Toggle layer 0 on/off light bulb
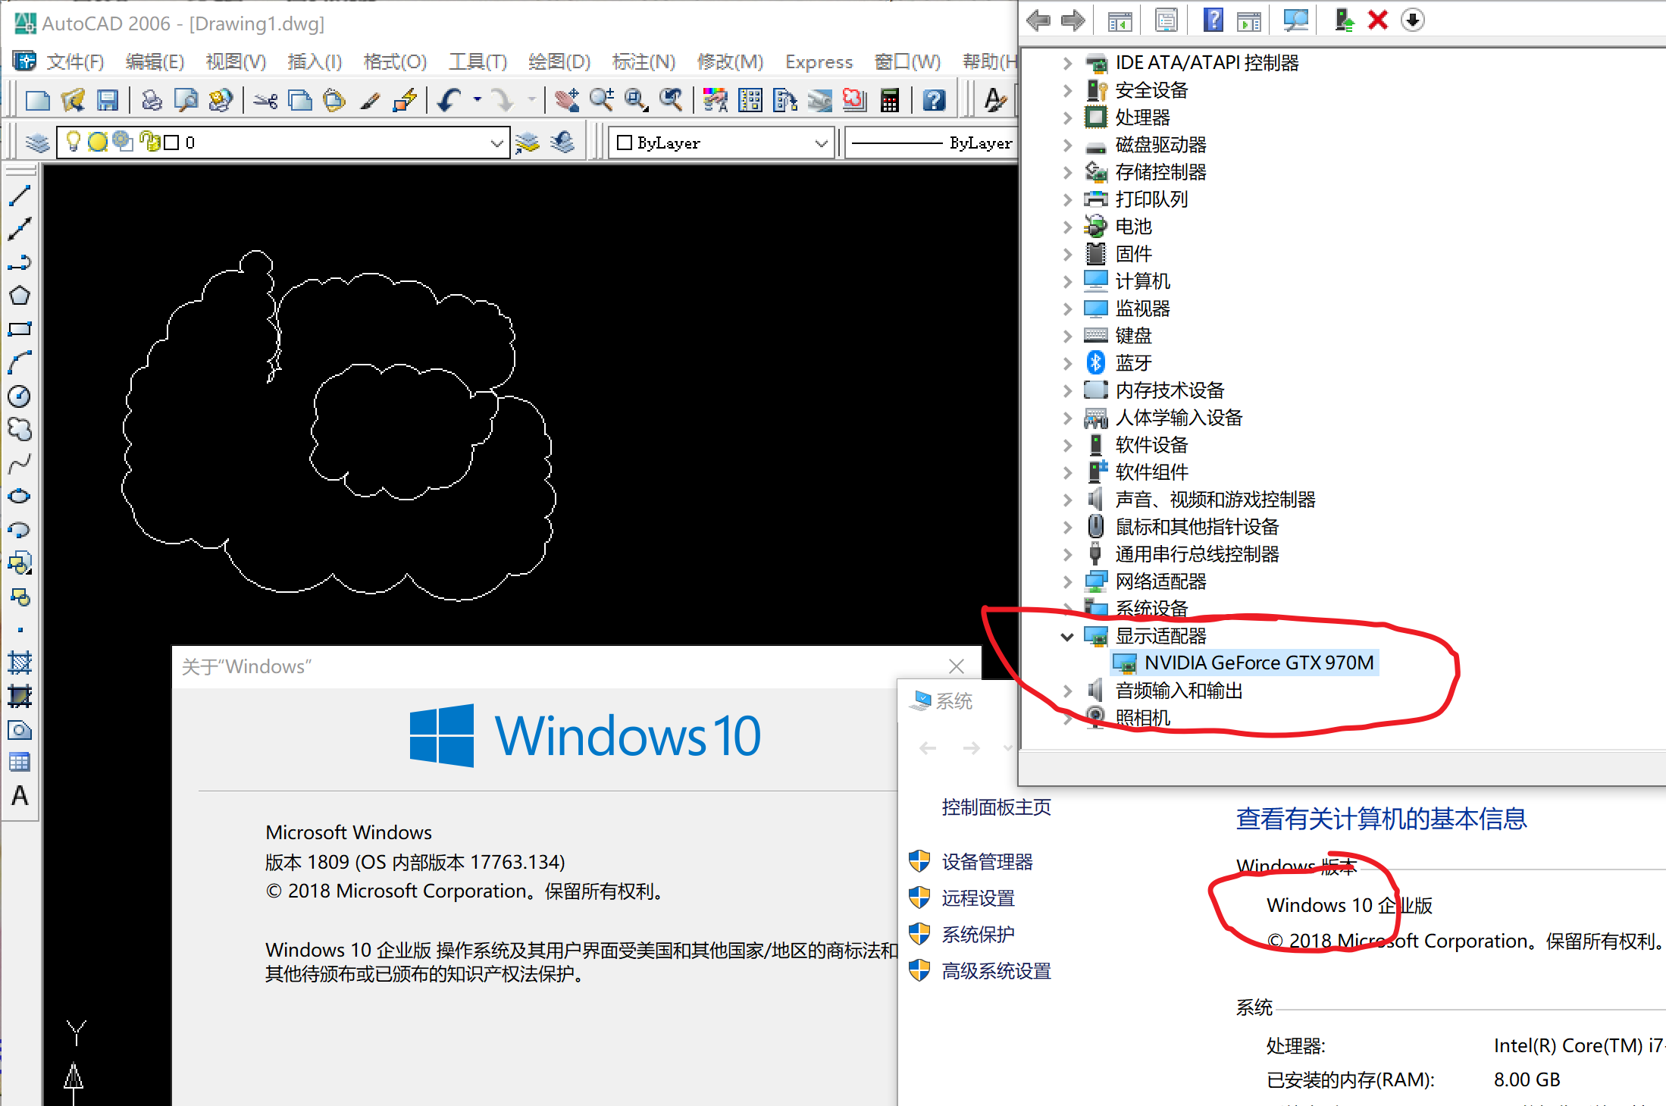The height and width of the screenshot is (1106, 1666). pyautogui.click(x=74, y=142)
